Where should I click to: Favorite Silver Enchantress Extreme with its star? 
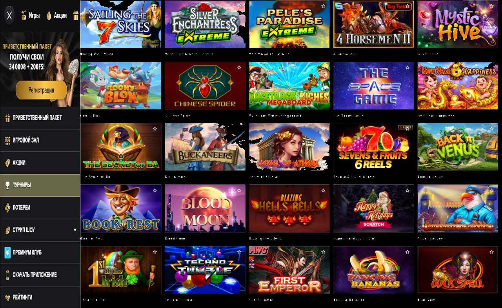point(239,6)
